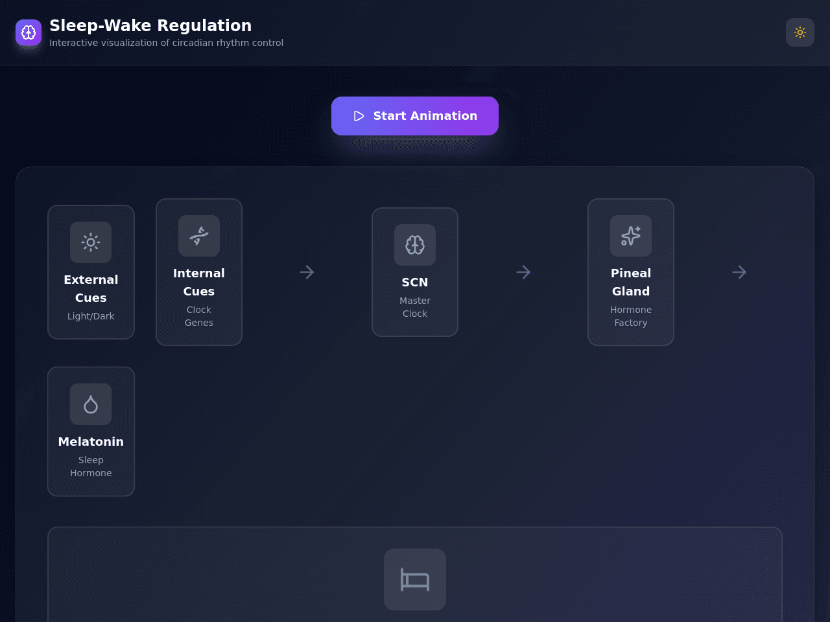Click the arrow between Internal Cues and SCN
Image resolution: width=830 pixels, height=622 pixels.
(x=307, y=272)
